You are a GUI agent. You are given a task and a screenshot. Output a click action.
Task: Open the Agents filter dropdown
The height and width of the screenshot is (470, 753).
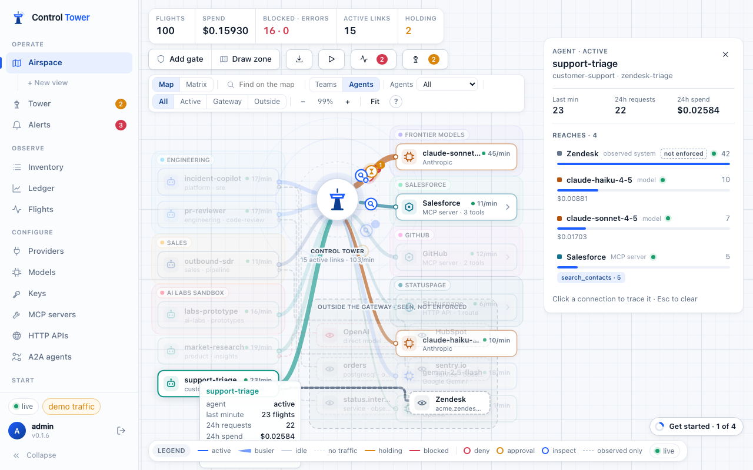447,85
